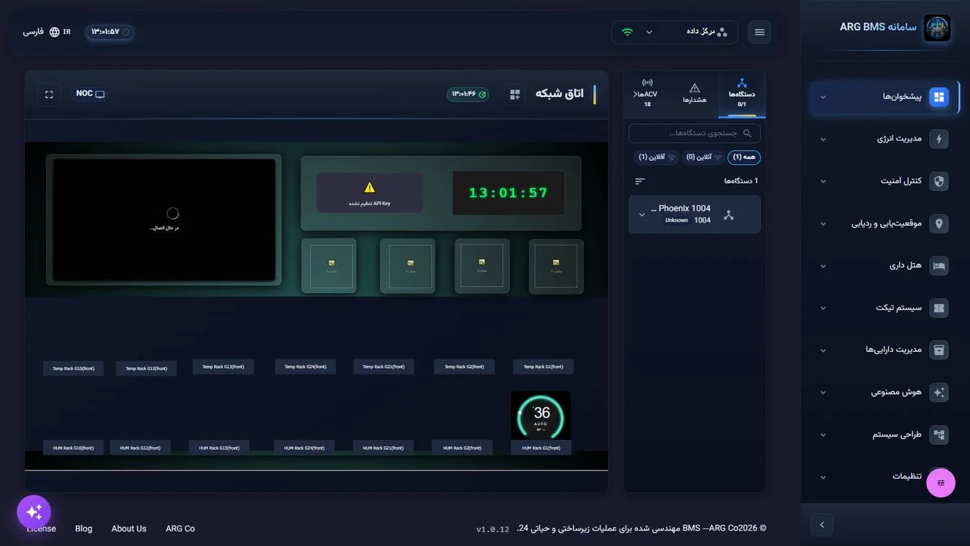The height and width of the screenshot is (546, 970).
Task: Open the ARG Co footer link
Action: pyautogui.click(x=180, y=529)
